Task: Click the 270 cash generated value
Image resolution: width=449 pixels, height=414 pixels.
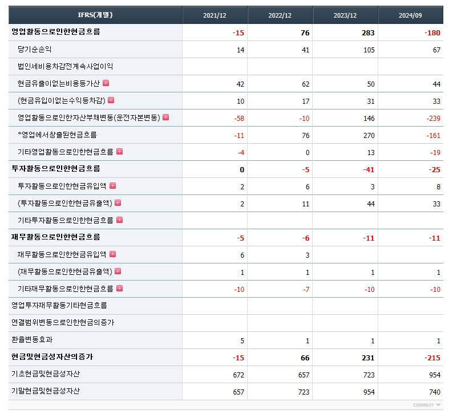Action: coord(369,136)
